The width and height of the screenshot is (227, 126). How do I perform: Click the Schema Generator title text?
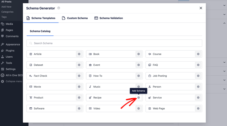coord(40,8)
